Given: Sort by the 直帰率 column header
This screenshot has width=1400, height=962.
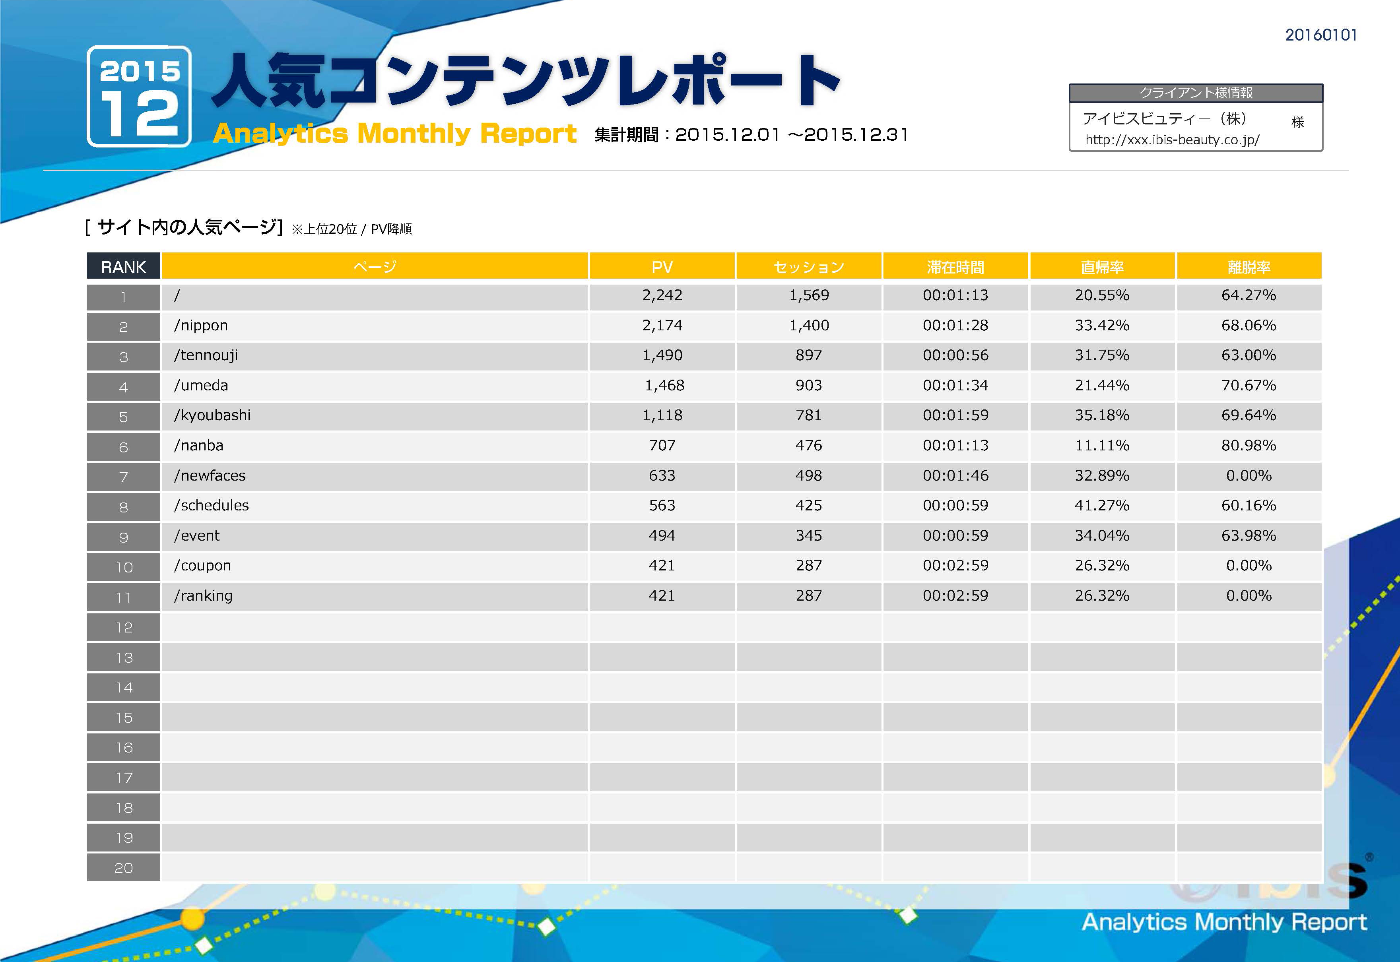Looking at the screenshot, I should coord(1103,266).
